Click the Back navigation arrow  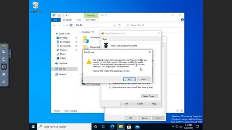point(54,25)
